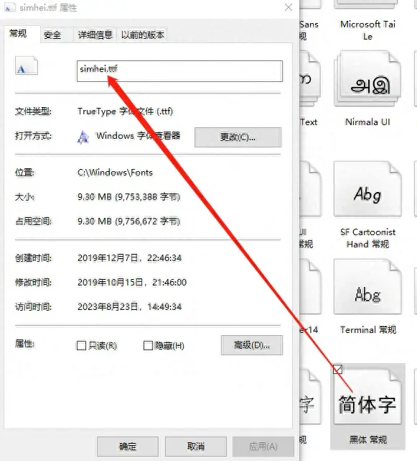Click the 更改(C)... button
This screenshot has height=461, width=417.
coord(238,137)
